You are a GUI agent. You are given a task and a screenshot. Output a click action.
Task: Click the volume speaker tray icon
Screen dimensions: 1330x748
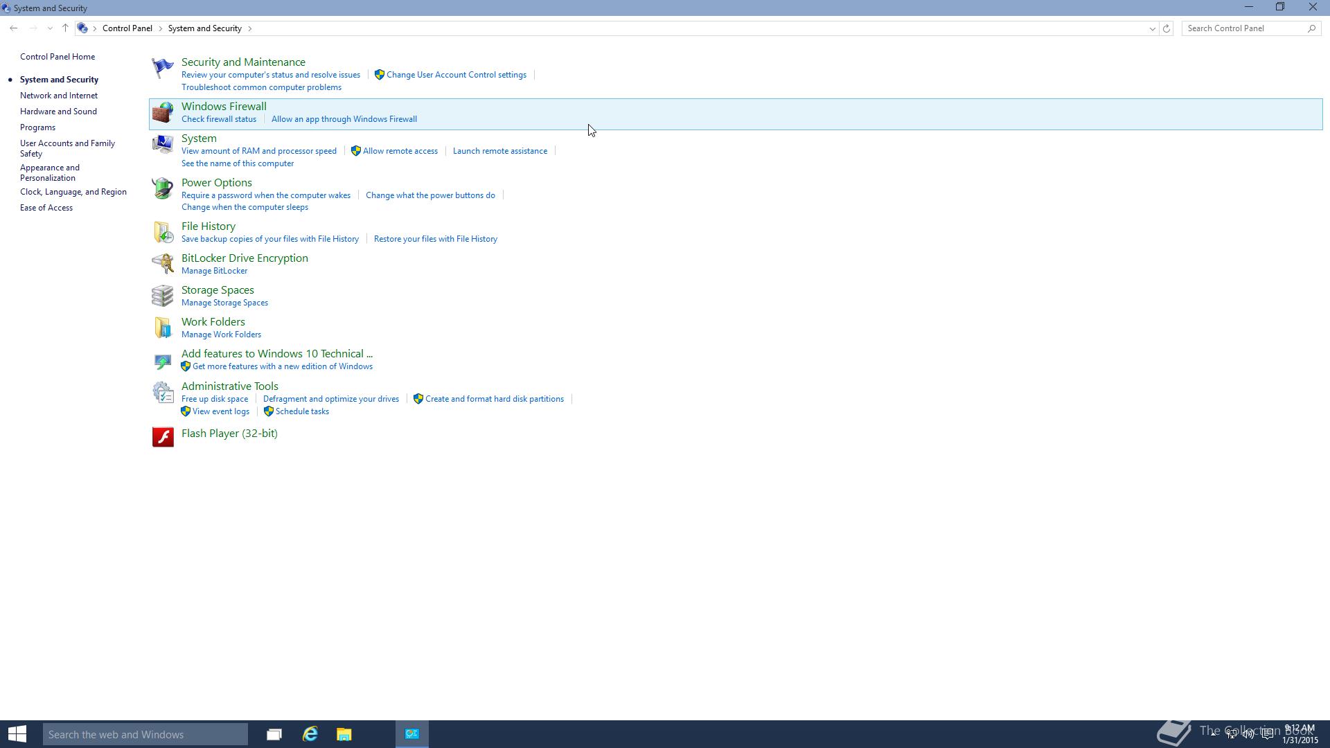click(1249, 734)
